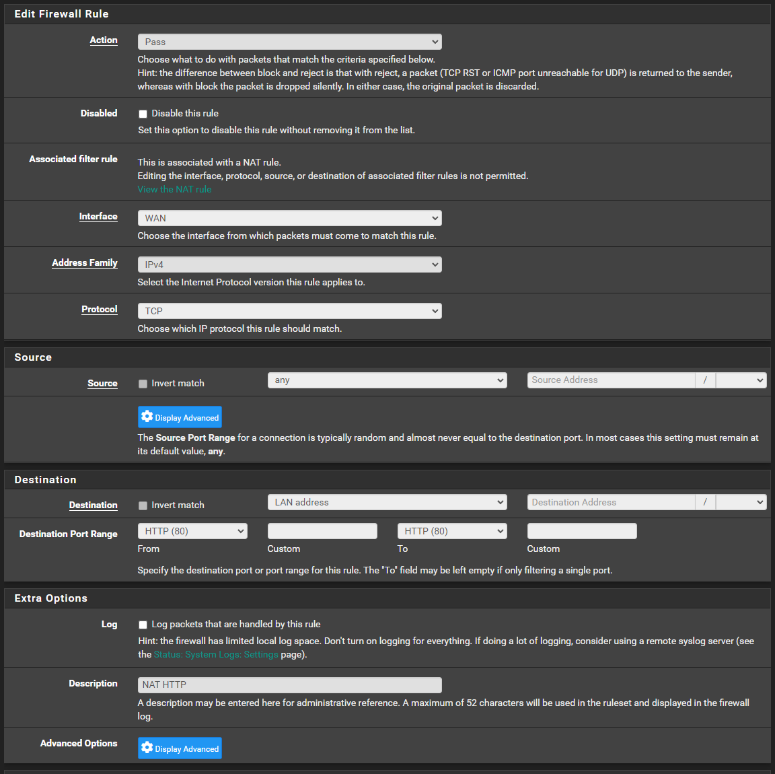Focus the From Custom port field
The width and height of the screenshot is (775, 774).
(x=322, y=531)
